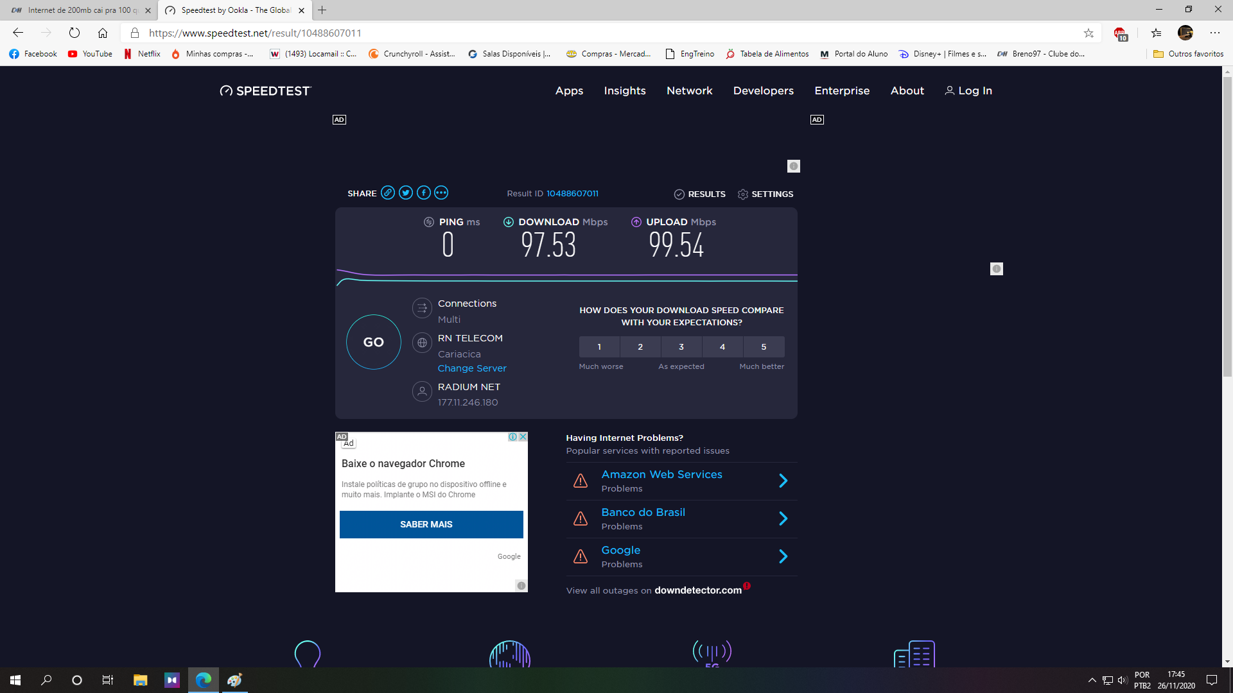Click the Change Server link
This screenshot has width=1233, height=693.
point(472,368)
